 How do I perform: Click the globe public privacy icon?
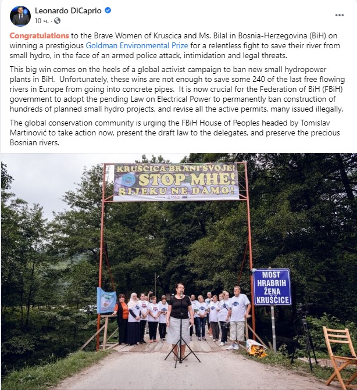click(57, 21)
